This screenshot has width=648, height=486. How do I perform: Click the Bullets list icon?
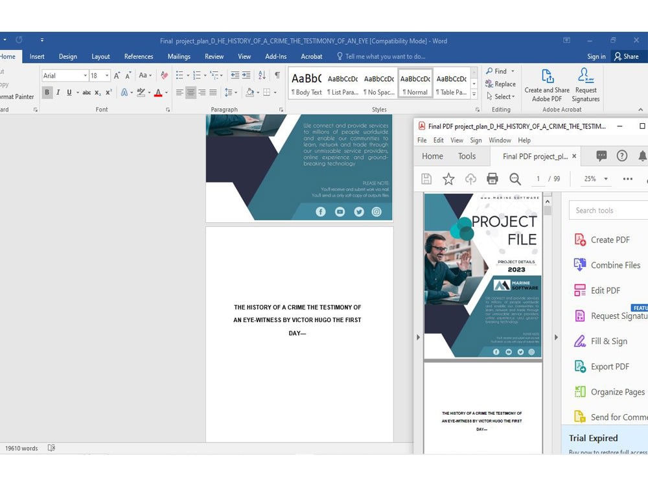[179, 75]
